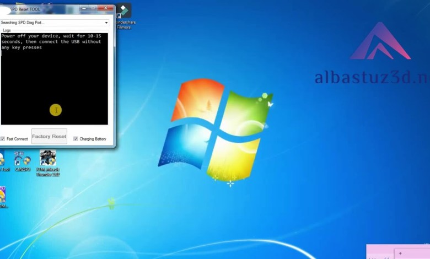Click log line 'any key presses'

click(x=21, y=47)
